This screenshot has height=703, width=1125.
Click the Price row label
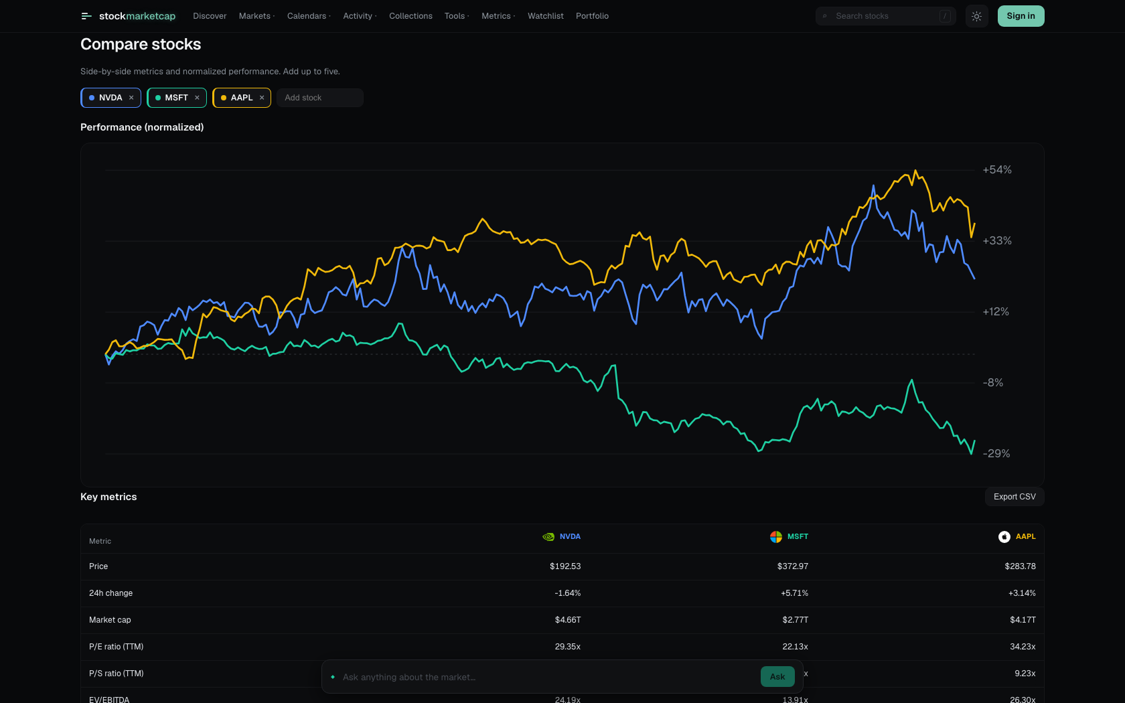pos(98,566)
